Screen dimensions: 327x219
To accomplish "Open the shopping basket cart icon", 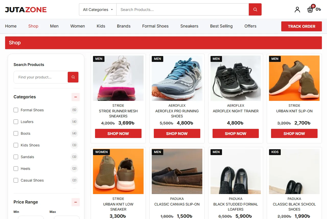I will coord(310,9).
